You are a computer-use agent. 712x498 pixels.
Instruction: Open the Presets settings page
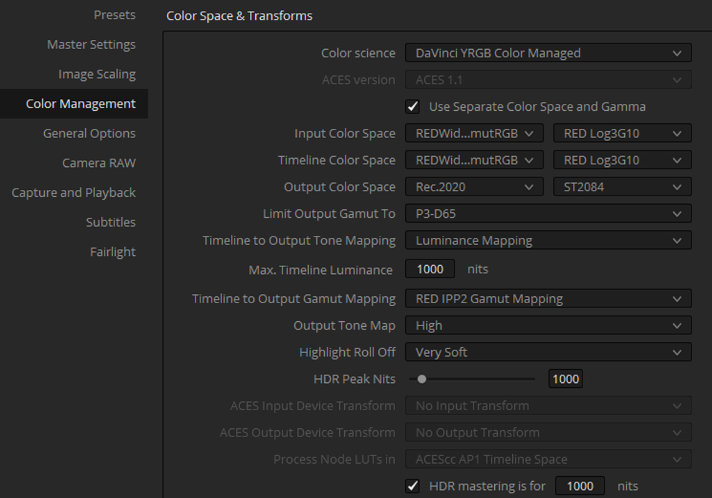coord(115,15)
